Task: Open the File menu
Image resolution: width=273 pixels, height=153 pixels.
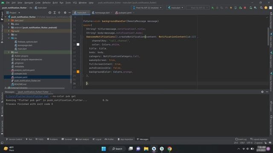Action: coord(8,3)
